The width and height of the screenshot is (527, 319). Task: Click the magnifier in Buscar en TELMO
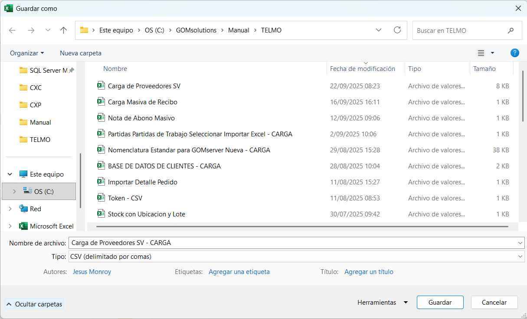tap(511, 30)
